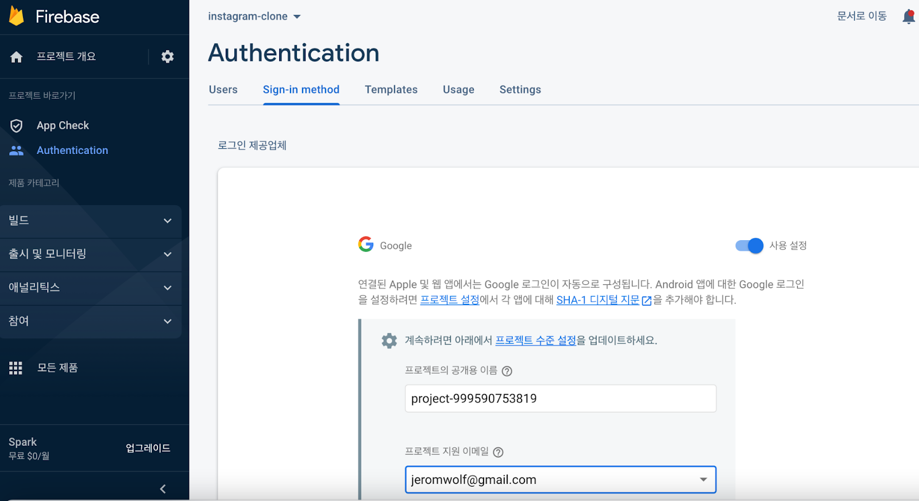Expand the 애널리틱스 category
The image size is (919, 501).
coord(91,288)
